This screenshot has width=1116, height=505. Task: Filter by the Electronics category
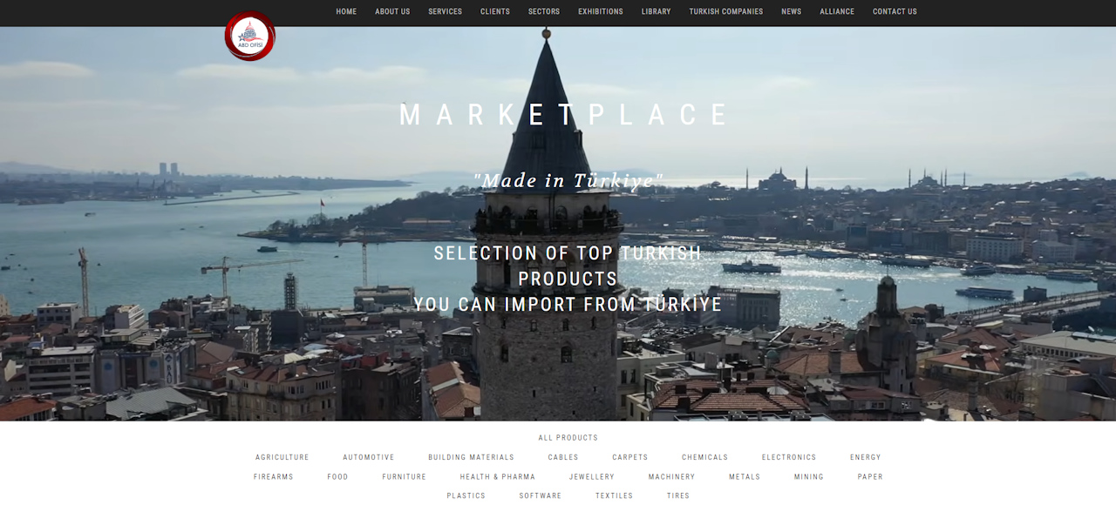point(789,457)
